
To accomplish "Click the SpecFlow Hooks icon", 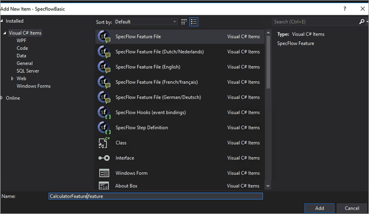I will 104,113.
